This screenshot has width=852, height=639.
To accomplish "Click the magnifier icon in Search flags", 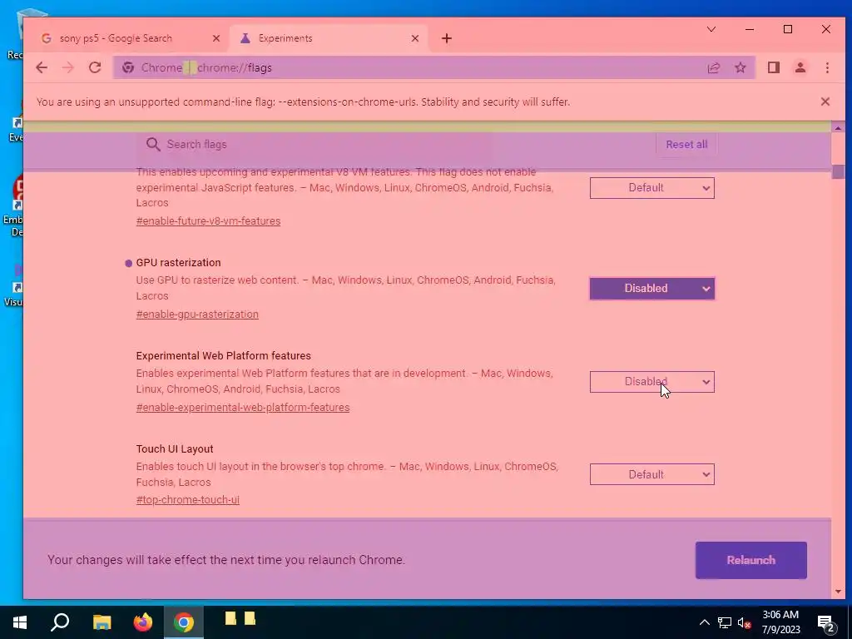I will [153, 145].
